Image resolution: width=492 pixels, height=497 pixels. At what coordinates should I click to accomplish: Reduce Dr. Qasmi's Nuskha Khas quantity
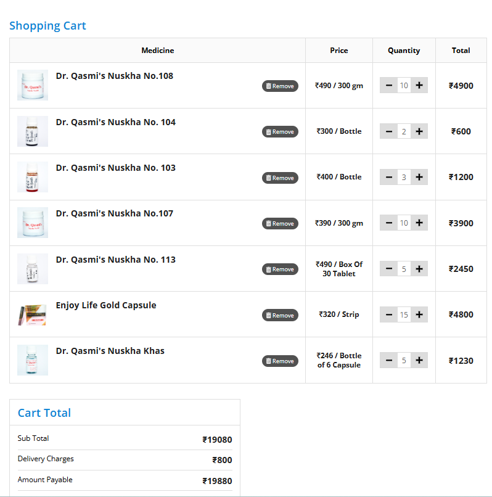click(x=388, y=360)
